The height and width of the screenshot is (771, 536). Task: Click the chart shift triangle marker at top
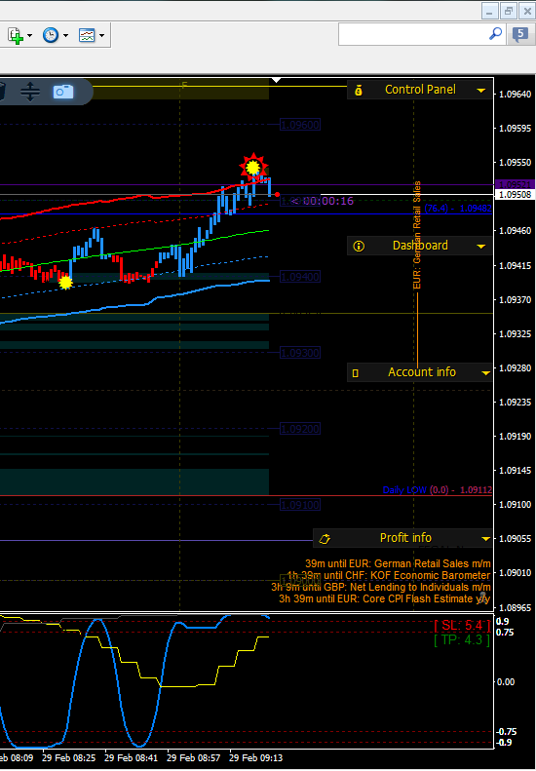pyautogui.click(x=277, y=80)
